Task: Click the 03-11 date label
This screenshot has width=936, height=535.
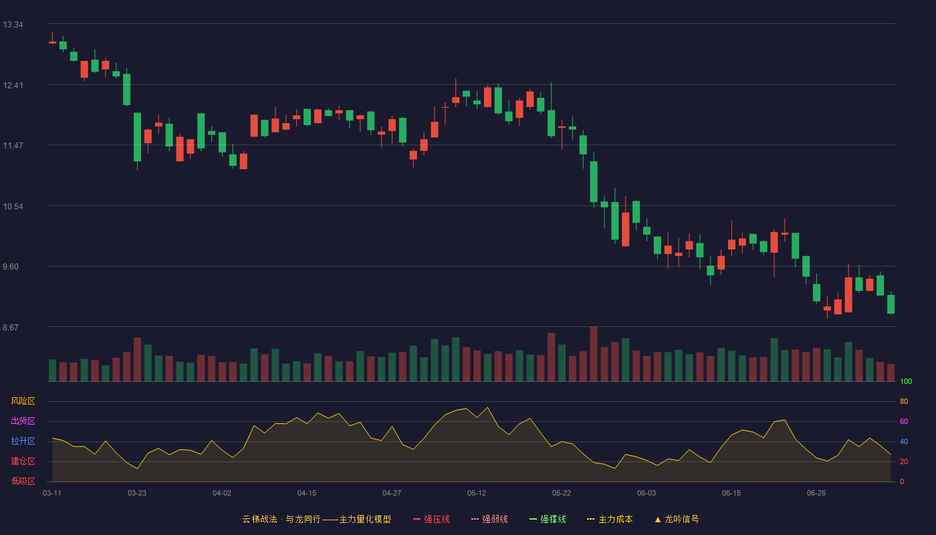Action: 52,493
